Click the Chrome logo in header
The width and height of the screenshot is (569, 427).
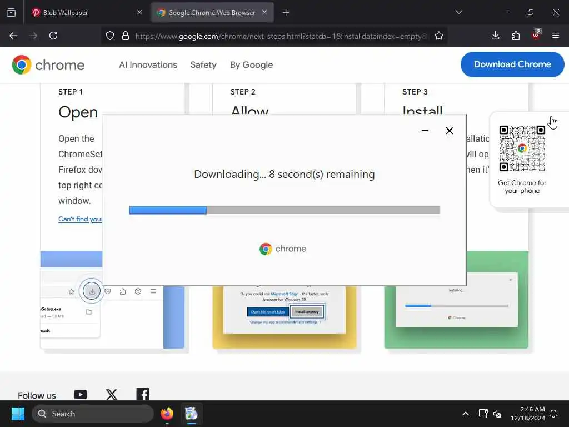click(48, 65)
